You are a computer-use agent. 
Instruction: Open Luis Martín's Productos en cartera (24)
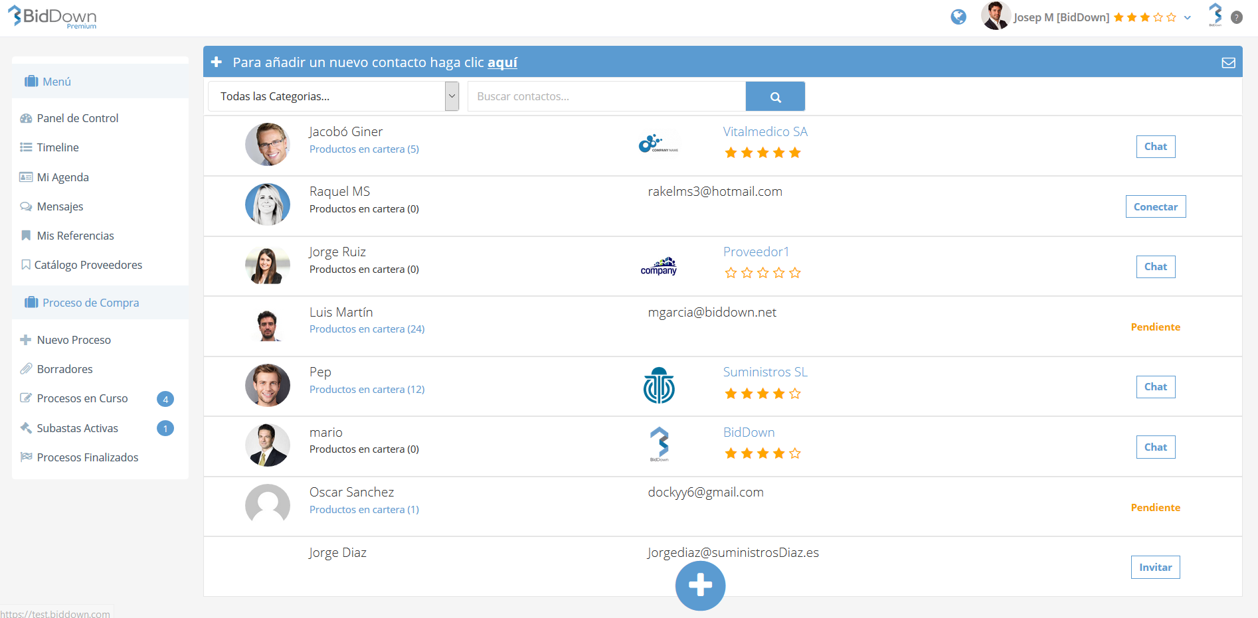367,329
